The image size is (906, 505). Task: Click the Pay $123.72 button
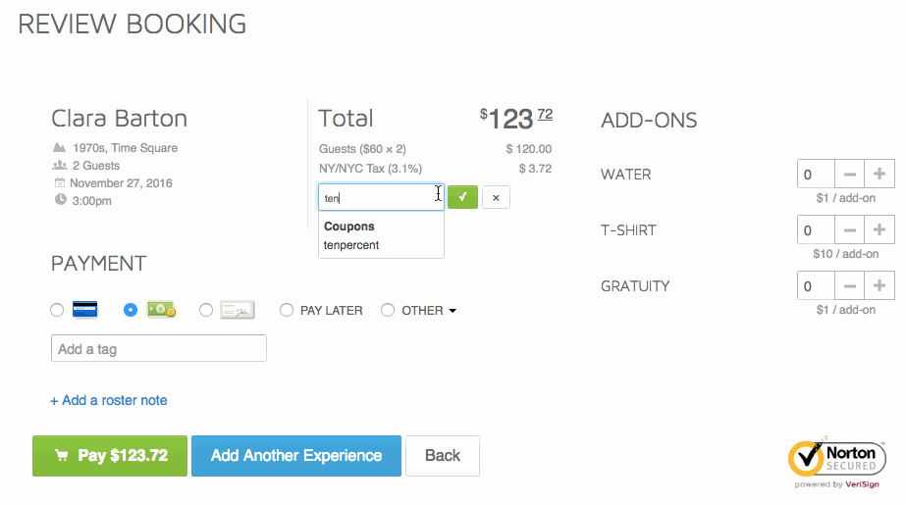110,456
